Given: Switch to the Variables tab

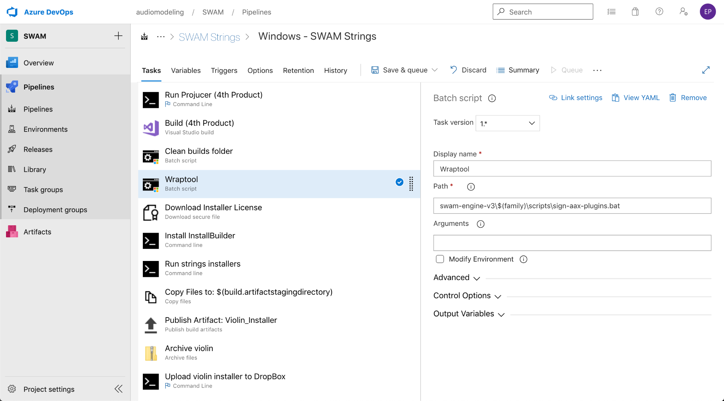Looking at the screenshot, I should tap(186, 70).
